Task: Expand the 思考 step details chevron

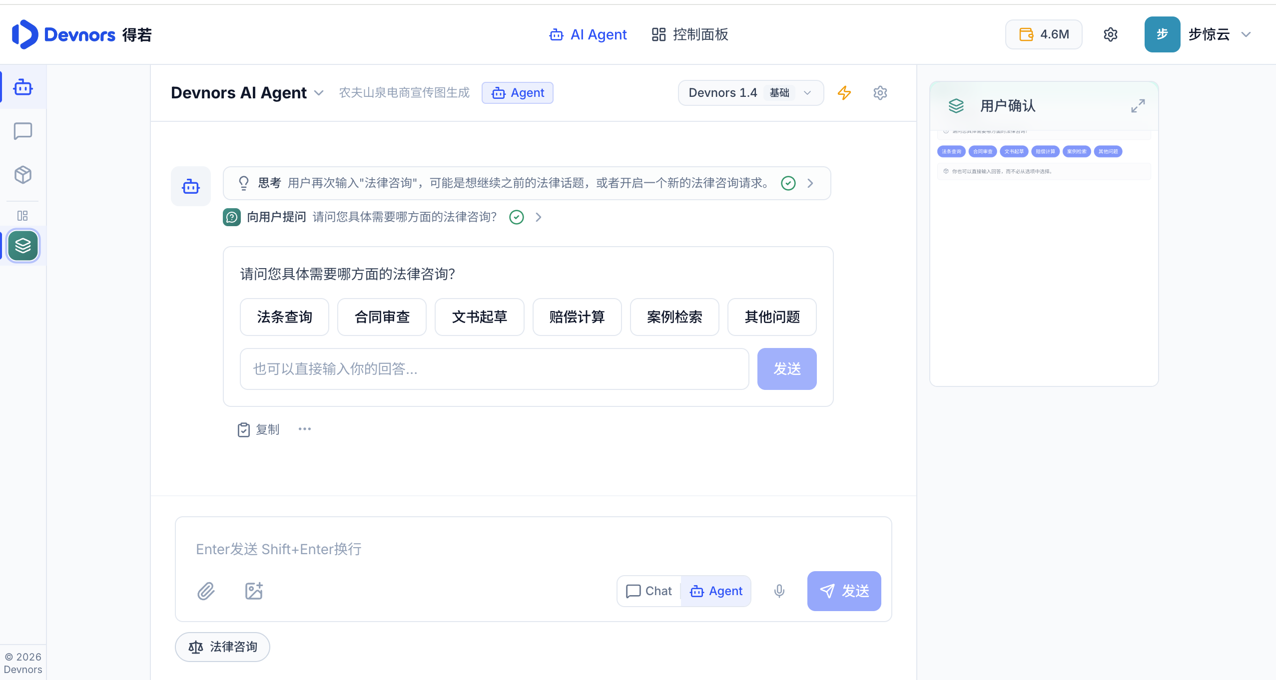Action: (810, 183)
